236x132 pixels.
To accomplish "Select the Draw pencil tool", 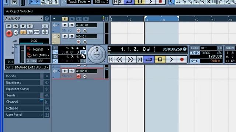I will [x=221, y=2].
